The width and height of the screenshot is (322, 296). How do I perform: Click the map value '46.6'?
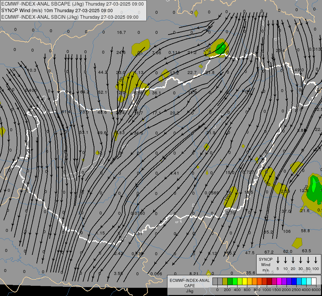[102, 112]
